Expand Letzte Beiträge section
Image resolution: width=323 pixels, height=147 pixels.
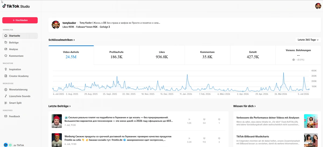[x=59, y=106]
